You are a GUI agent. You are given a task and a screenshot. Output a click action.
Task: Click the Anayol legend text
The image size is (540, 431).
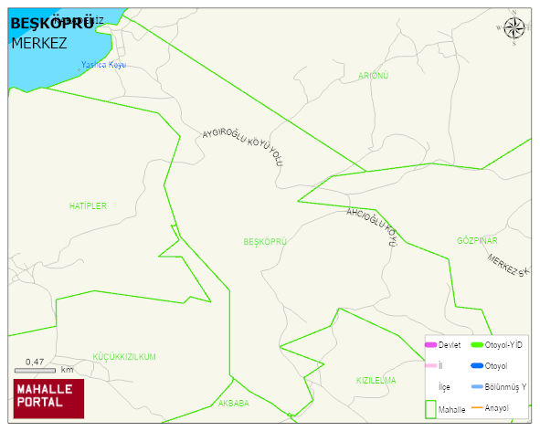pyautogui.click(x=497, y=408)
